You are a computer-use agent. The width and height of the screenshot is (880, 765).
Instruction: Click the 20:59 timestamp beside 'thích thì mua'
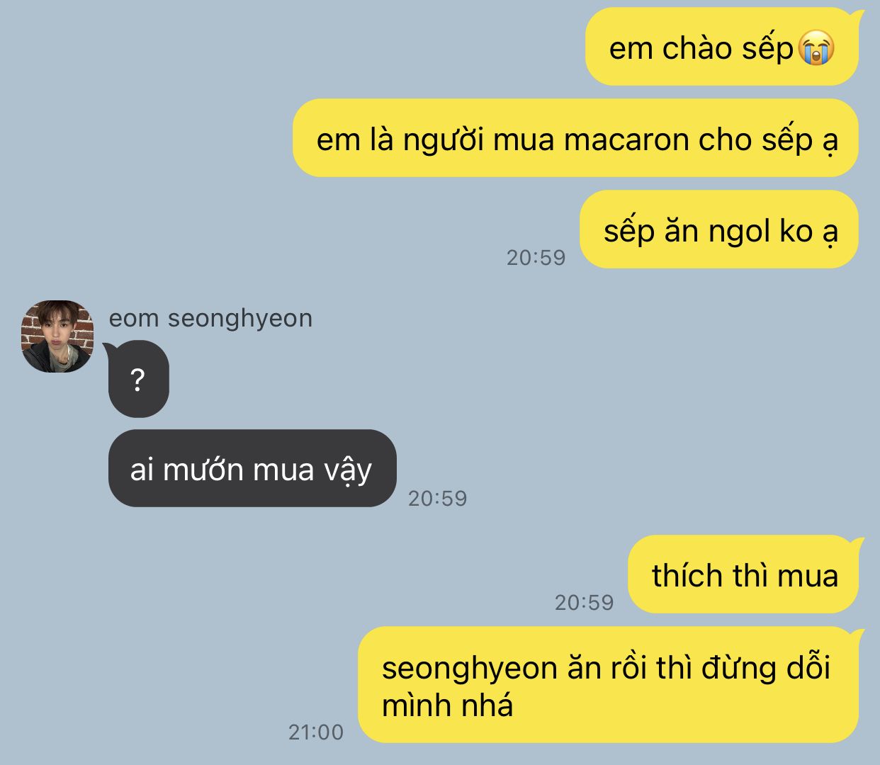click(584, 602)
